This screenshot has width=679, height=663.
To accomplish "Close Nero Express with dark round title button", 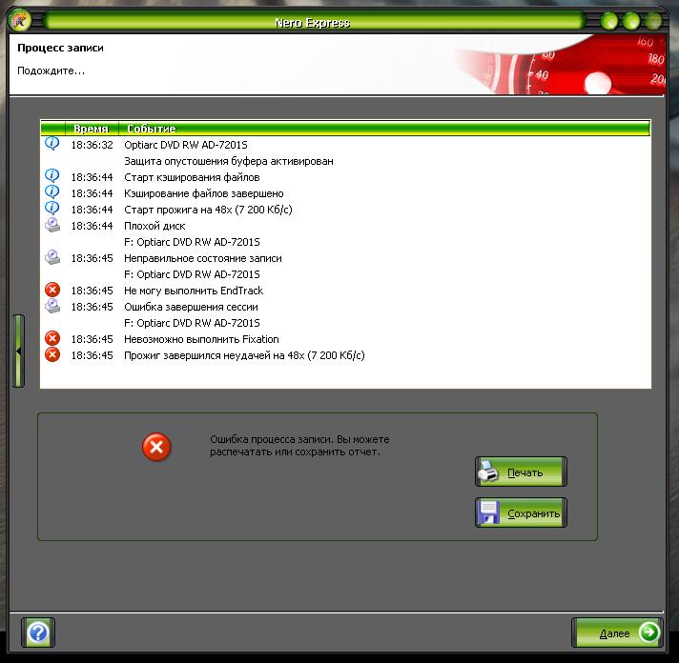I will tap(653, 21).
